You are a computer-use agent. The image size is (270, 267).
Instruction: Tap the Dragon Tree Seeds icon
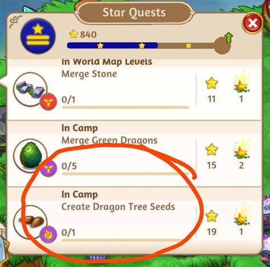(x=30, y=222)
